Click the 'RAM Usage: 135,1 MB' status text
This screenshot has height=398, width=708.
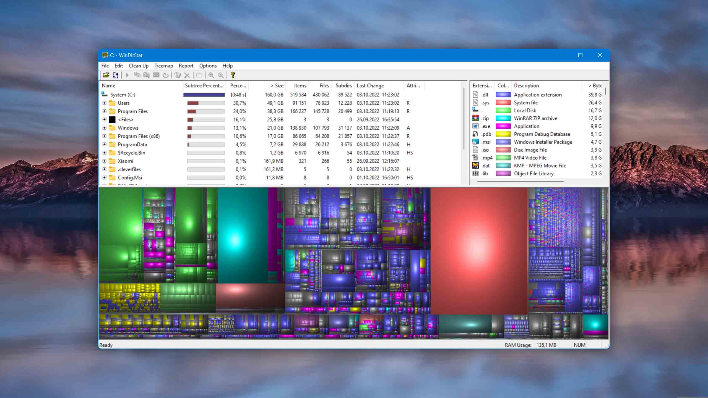click(530, 345)
